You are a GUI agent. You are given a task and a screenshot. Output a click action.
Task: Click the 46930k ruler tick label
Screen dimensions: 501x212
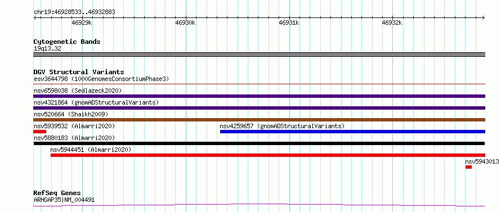(185, 22)
